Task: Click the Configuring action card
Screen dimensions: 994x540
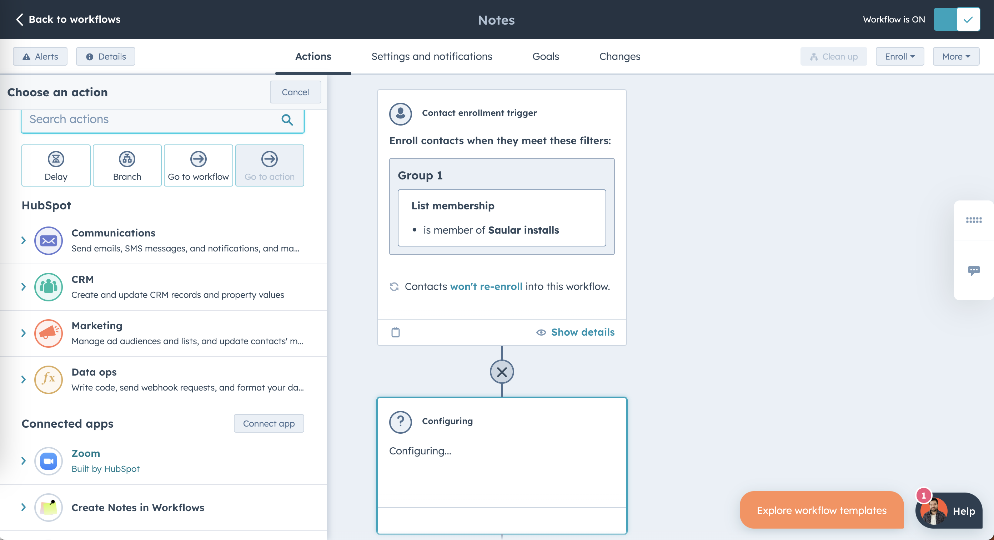Action: (502, 465)
